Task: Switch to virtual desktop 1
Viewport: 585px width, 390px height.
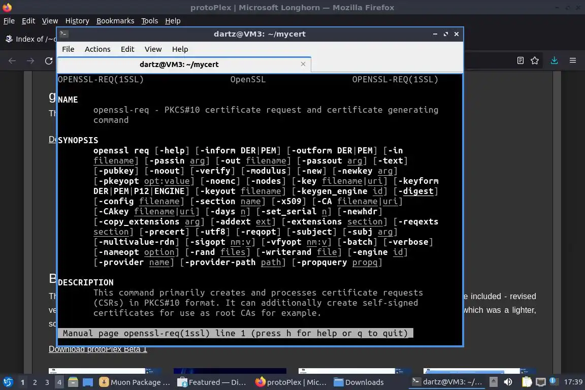Action: [x=22, y=382]
